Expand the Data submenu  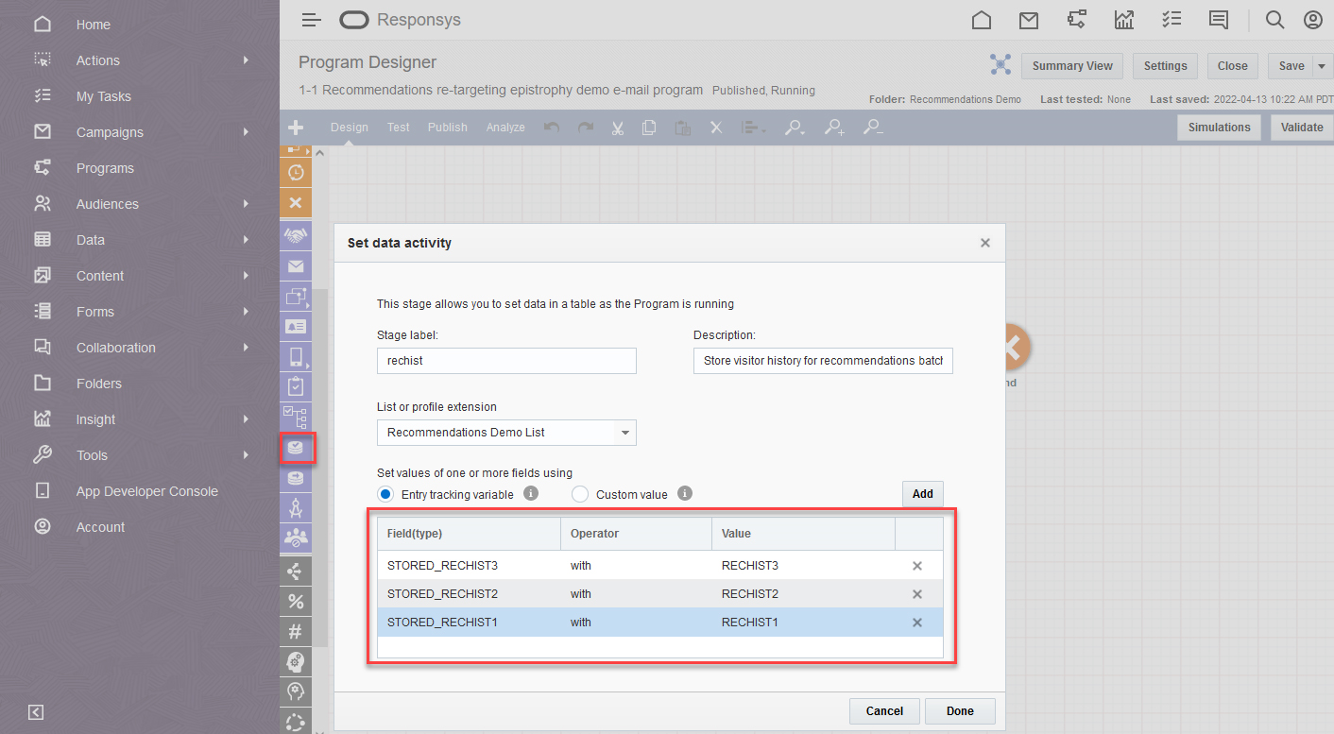(246, 240)
